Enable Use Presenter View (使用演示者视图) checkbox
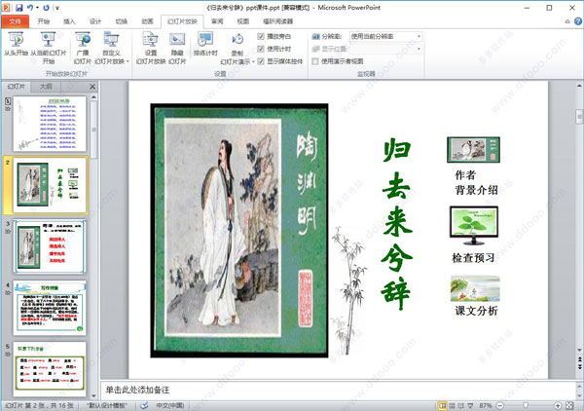Image resolution: width=584 pixels, height=411 pixels. pos(315,60)
